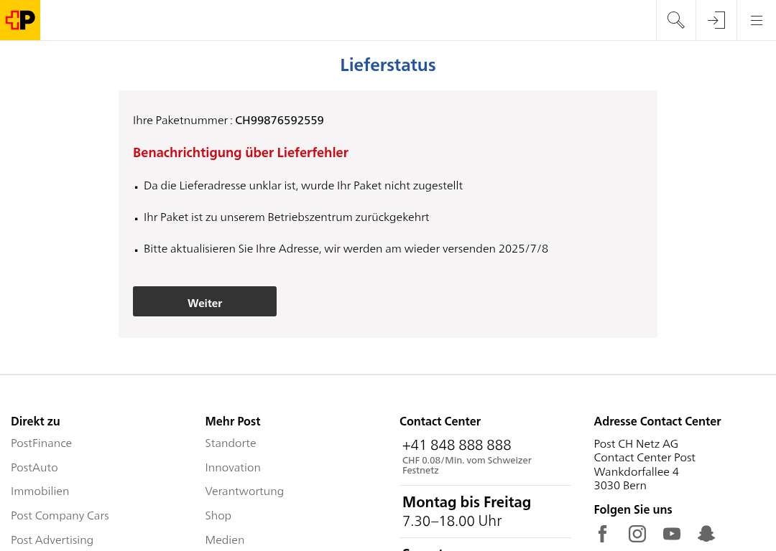Click the Swiss Post logo
Image resolution: width=776 pixels, height=551 pixels.
[x=20, y=20]
